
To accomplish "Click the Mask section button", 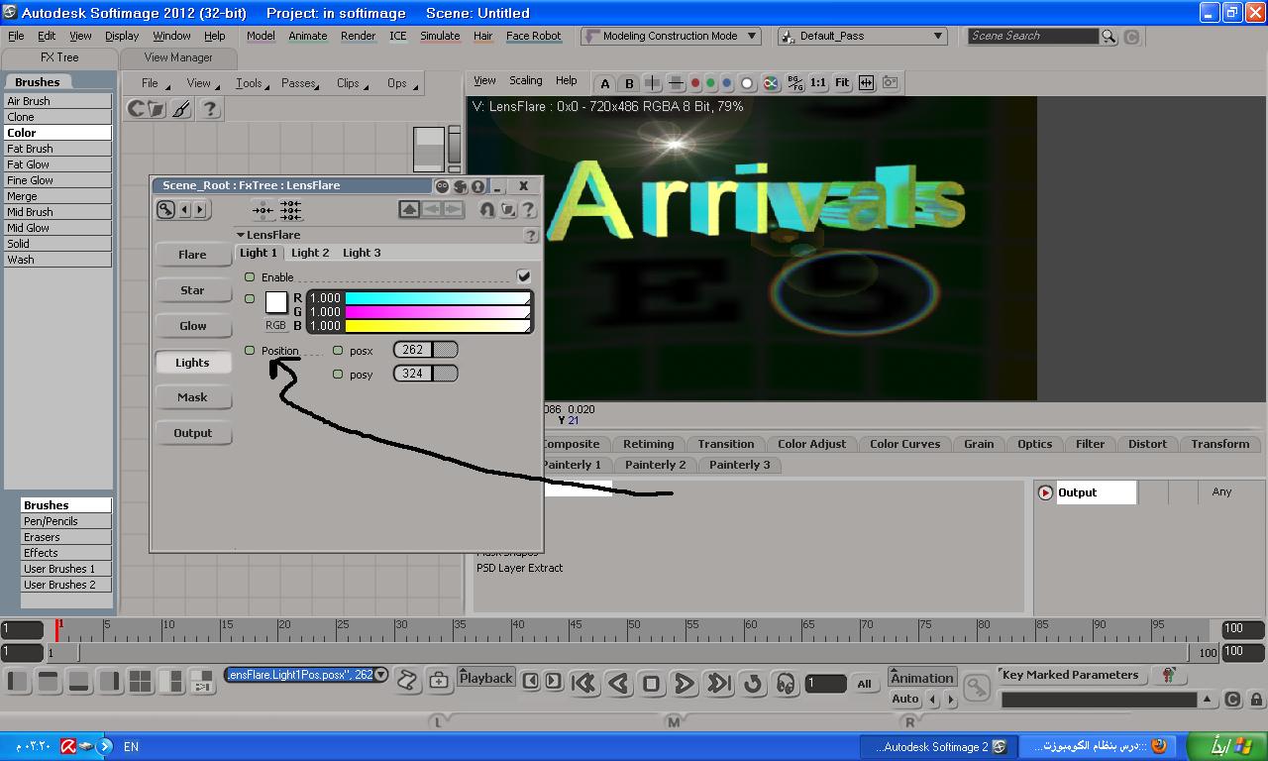I will coord(192,397).
